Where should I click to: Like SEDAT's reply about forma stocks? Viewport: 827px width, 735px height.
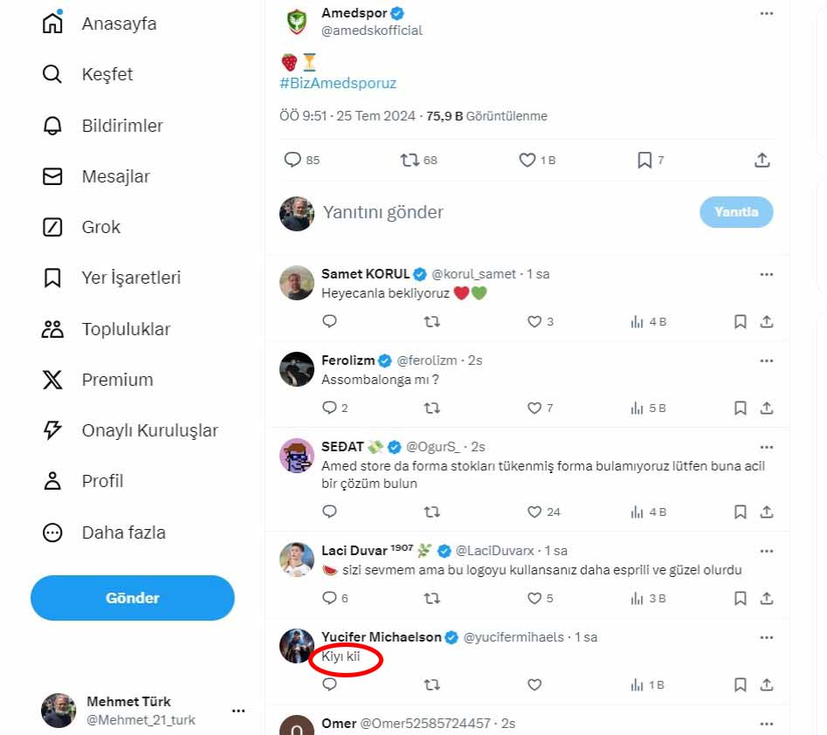click(x=534, y=512)
